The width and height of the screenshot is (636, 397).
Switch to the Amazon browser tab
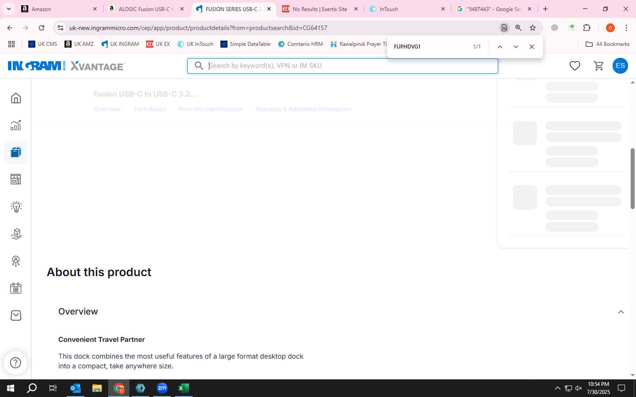[x=60, y=9]
